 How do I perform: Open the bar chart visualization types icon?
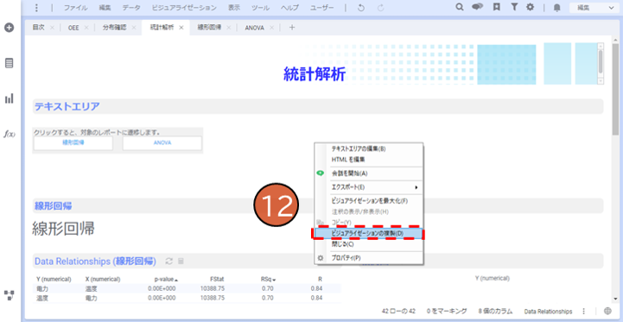coord(10,98)
